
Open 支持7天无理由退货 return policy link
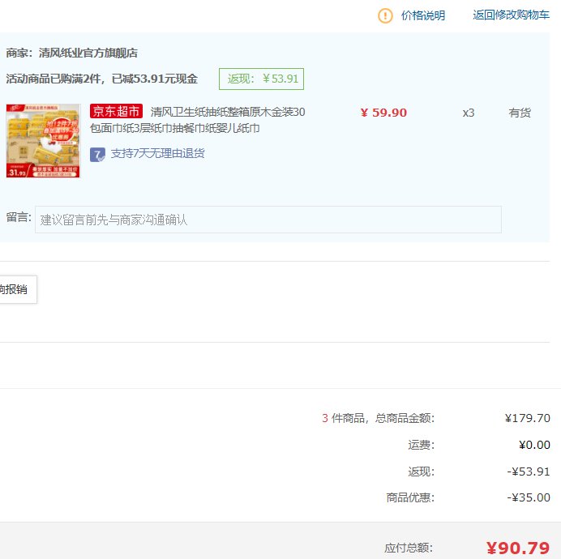point(158,153)
